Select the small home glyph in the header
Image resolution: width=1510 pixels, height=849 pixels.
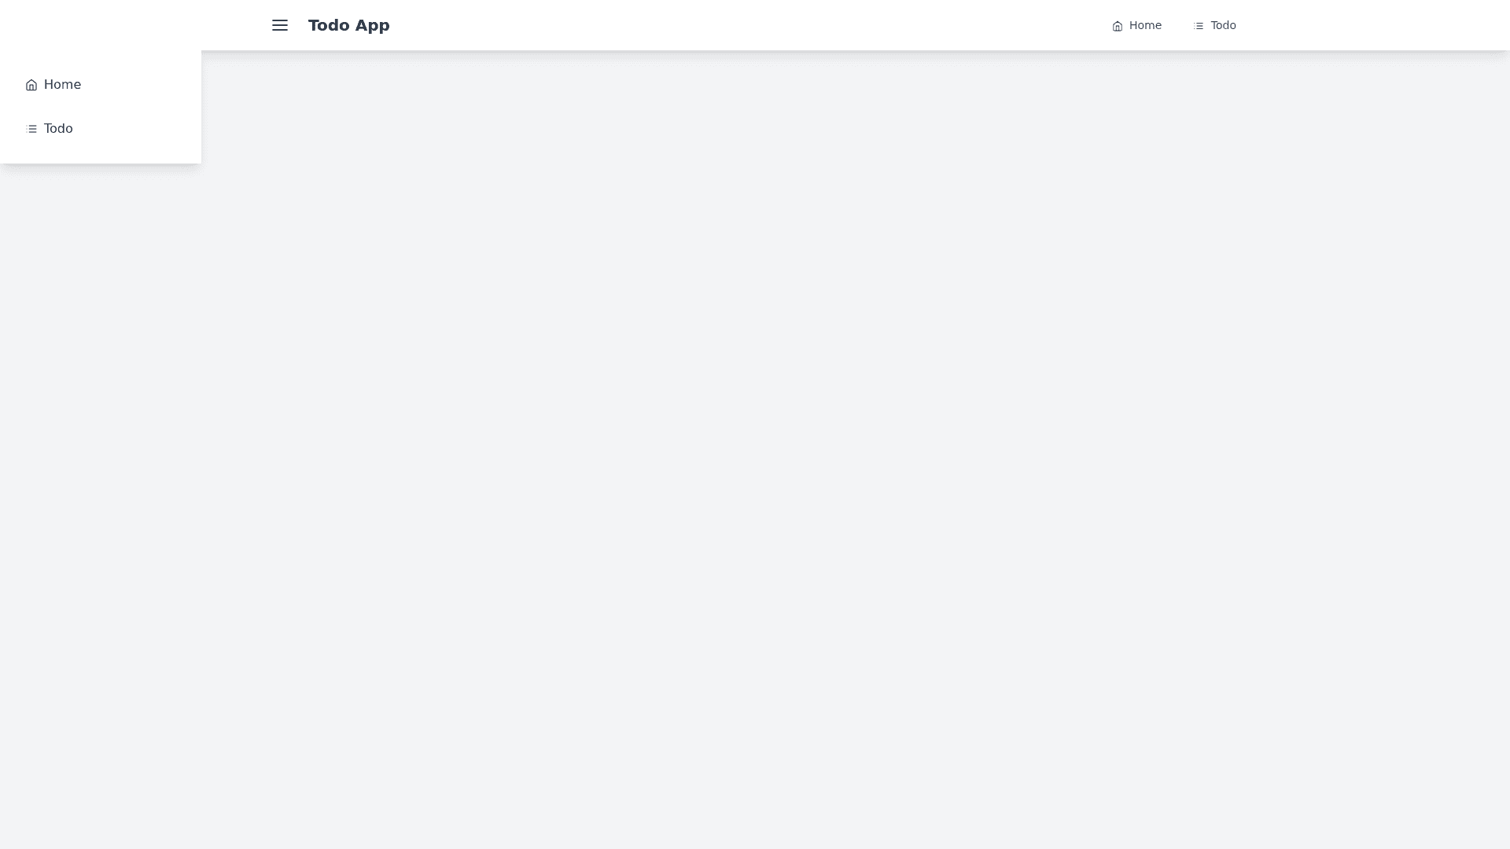[1118, 26]
